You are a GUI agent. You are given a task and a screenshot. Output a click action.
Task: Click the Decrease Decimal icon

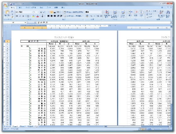pyautogui.click(x=101, y=16)
